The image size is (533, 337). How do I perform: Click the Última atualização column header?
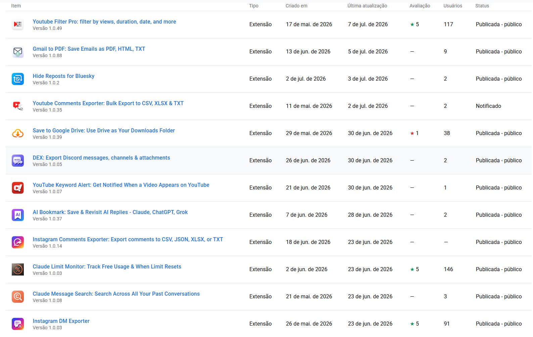coord(367,6)
